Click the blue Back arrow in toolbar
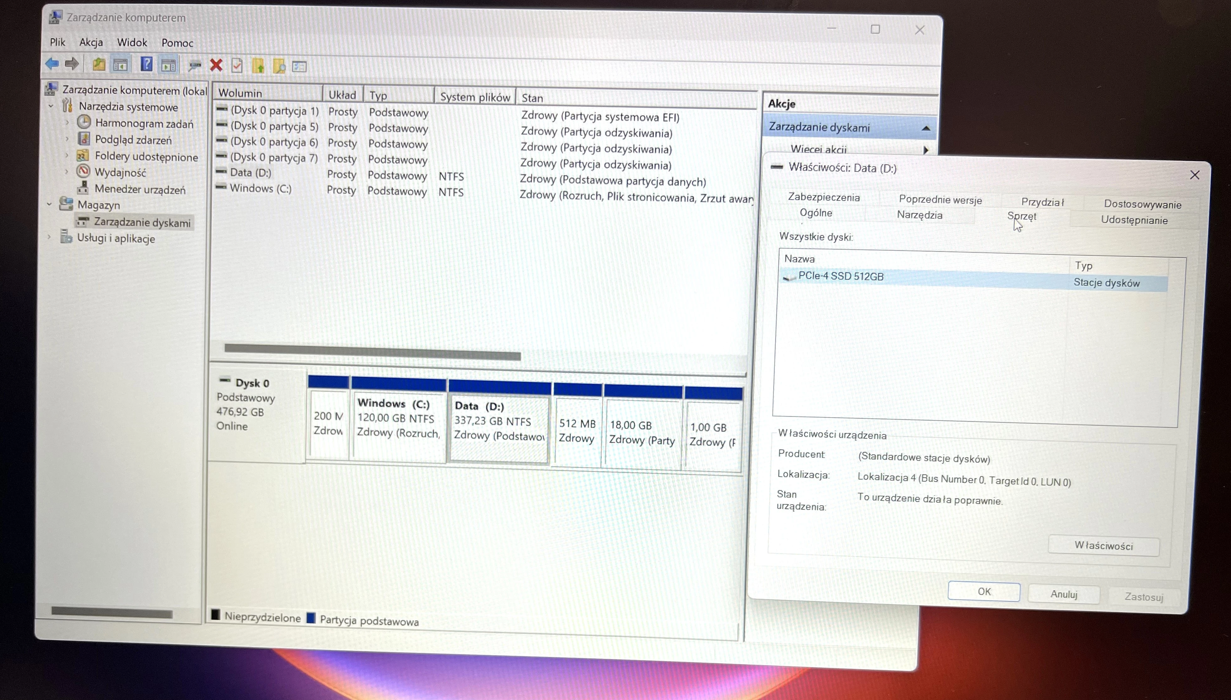Screen dimensions: 1231x700 pyautogui.click(x=52, y=63)
